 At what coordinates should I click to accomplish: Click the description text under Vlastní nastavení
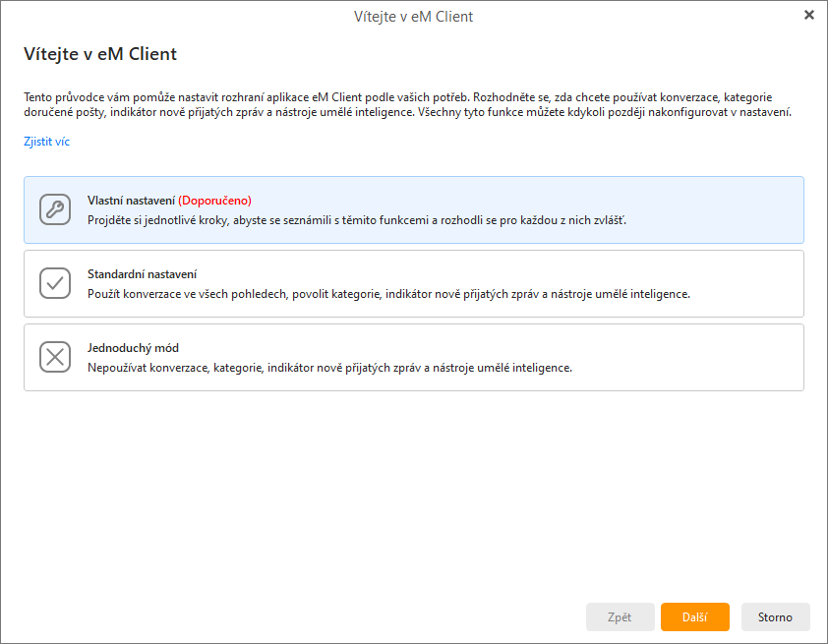tap(356, 220)
